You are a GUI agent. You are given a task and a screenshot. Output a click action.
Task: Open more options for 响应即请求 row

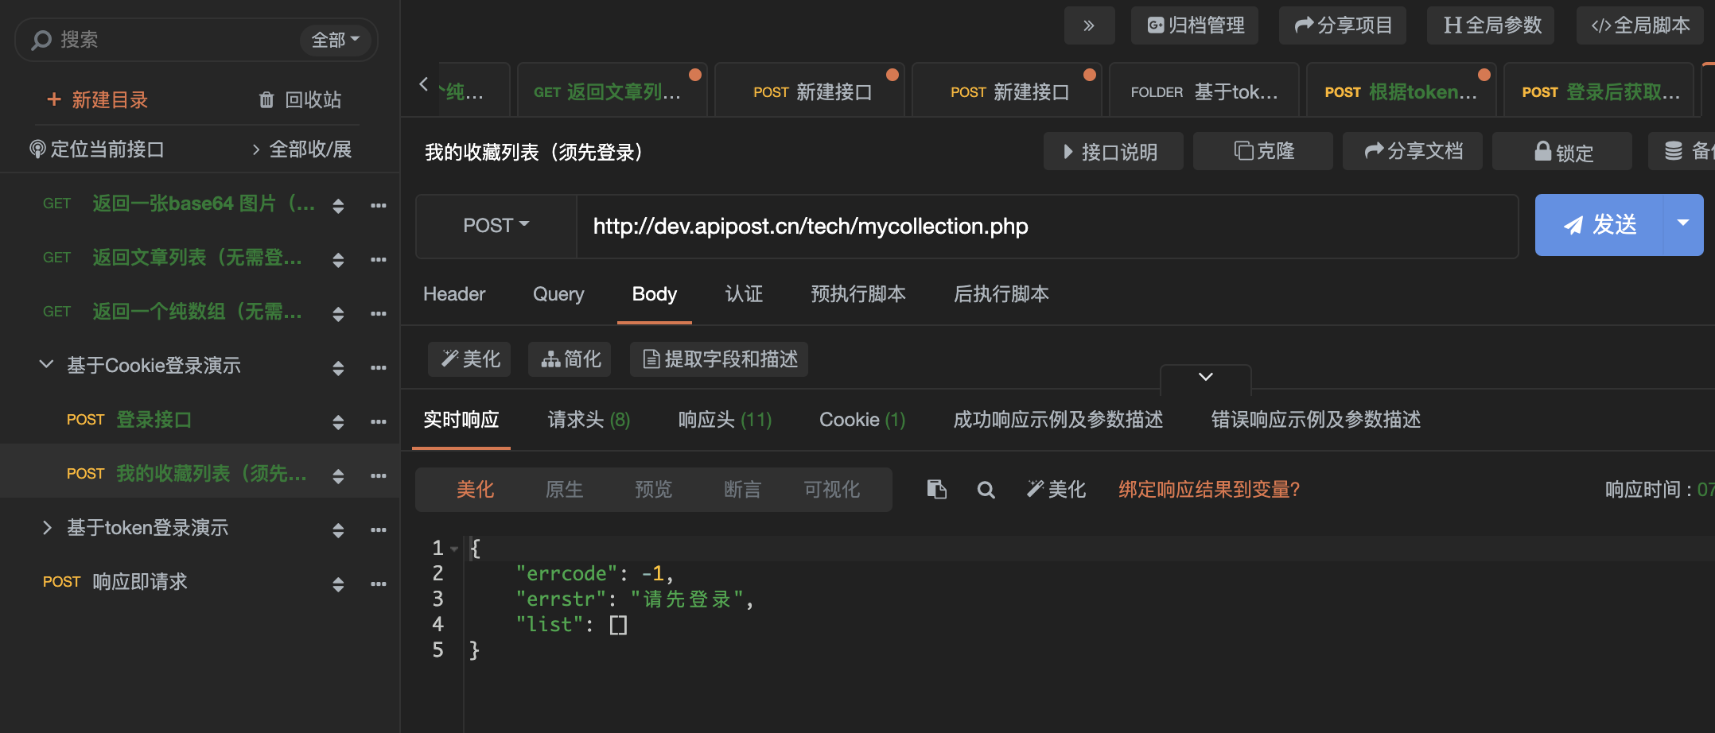[378, 584]
